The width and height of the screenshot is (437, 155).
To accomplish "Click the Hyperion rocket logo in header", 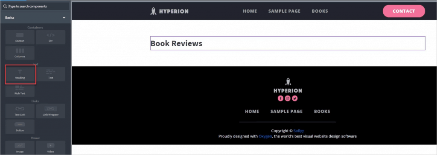I will pos(153,11).
